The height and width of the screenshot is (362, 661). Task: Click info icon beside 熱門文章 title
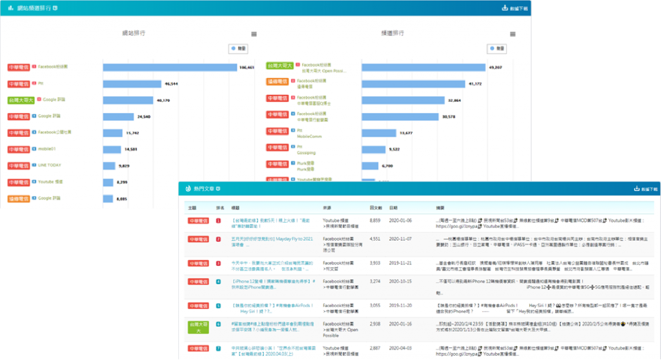[218, 189]
